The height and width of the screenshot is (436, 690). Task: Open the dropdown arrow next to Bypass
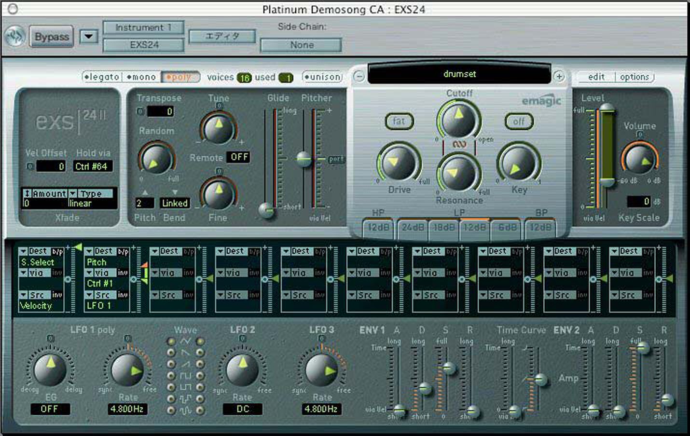pyautogui.click(x=89, y=37)
